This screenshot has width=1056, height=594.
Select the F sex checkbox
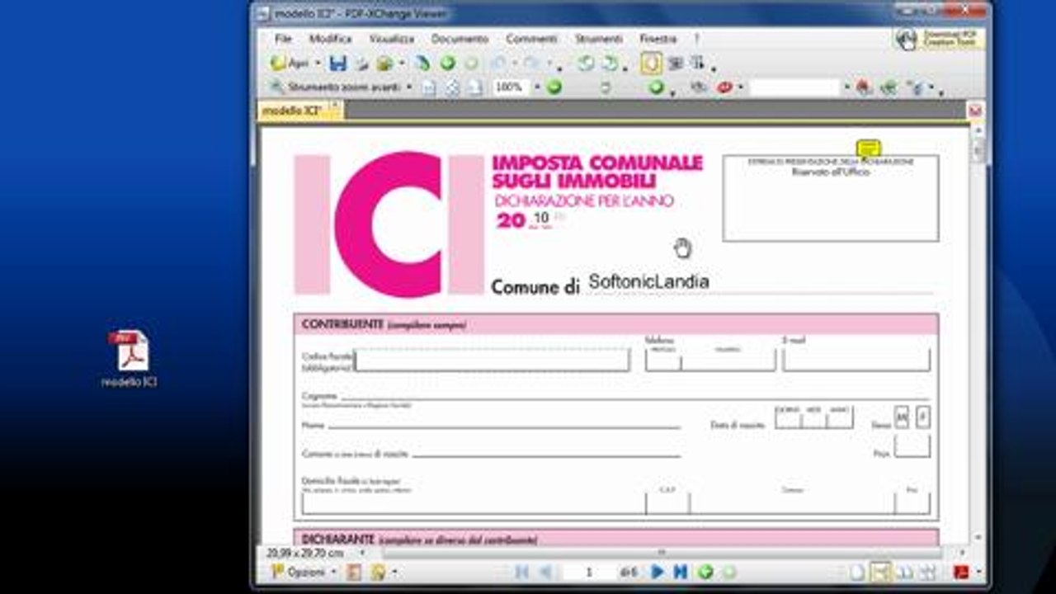click(922, 418)
